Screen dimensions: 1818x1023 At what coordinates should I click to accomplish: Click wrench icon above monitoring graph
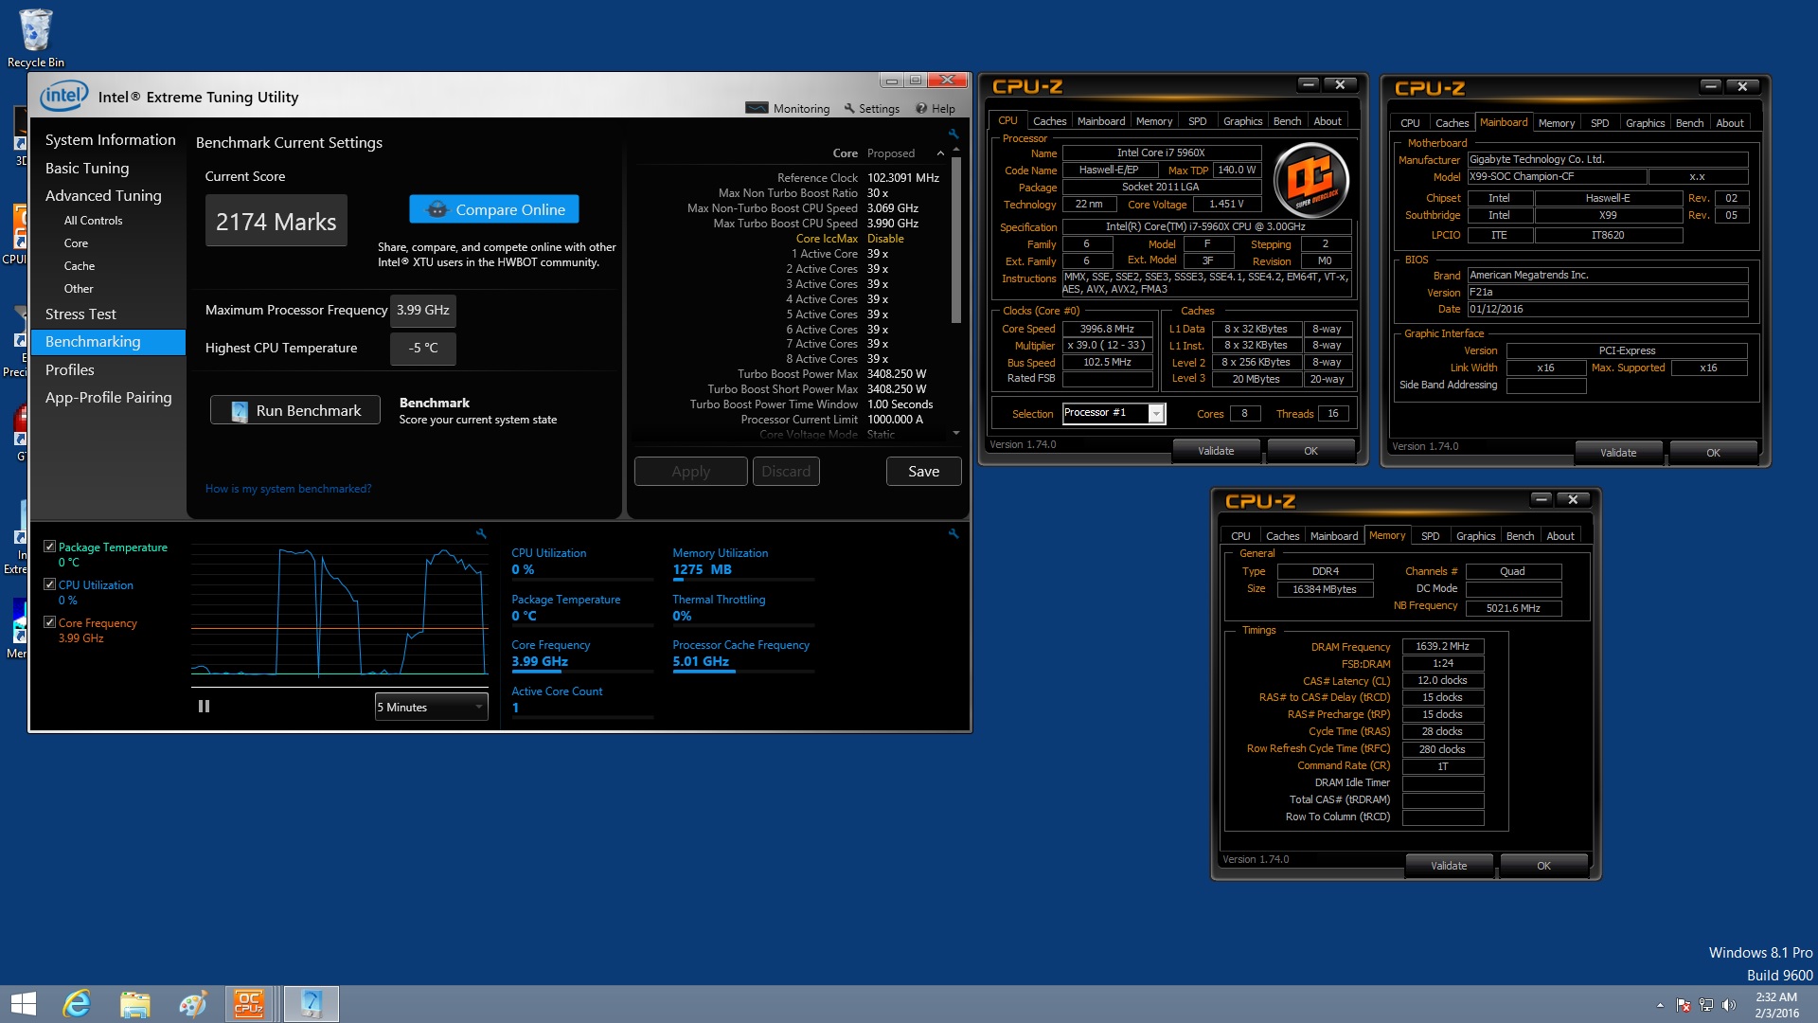(481, 534)
